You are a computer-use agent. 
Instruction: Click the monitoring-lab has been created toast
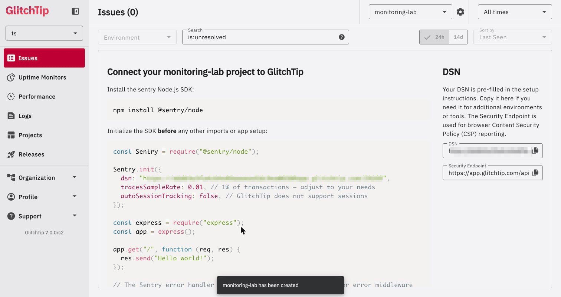pyautogui.click(x=280, y=285)
